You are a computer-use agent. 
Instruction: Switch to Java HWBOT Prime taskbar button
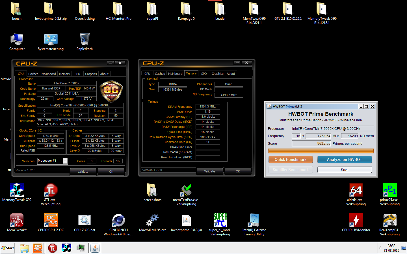coord(95,248)
